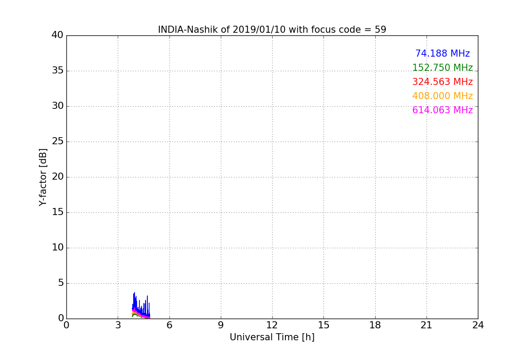This screenshot has height=354, width=531.
Task: Select the 152.750 MHz green legend entry
Action: coord(442,68)
